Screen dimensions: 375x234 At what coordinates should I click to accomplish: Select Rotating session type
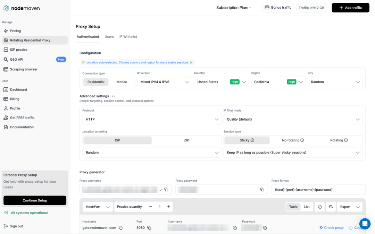click(339, 140)
